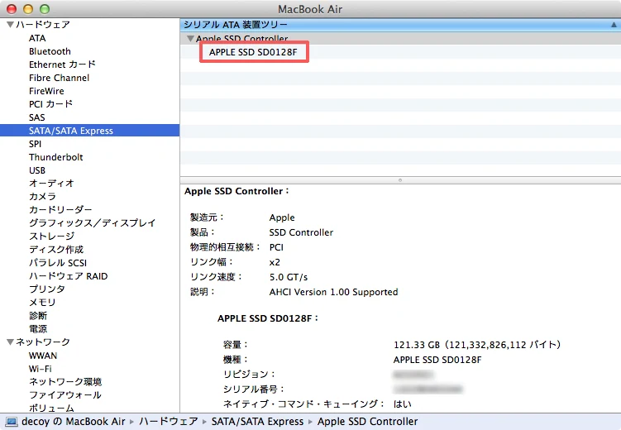The image size is (621, 430).
Task: Select オーディオ in the sidebar
Action: click(x=51, y=184)
